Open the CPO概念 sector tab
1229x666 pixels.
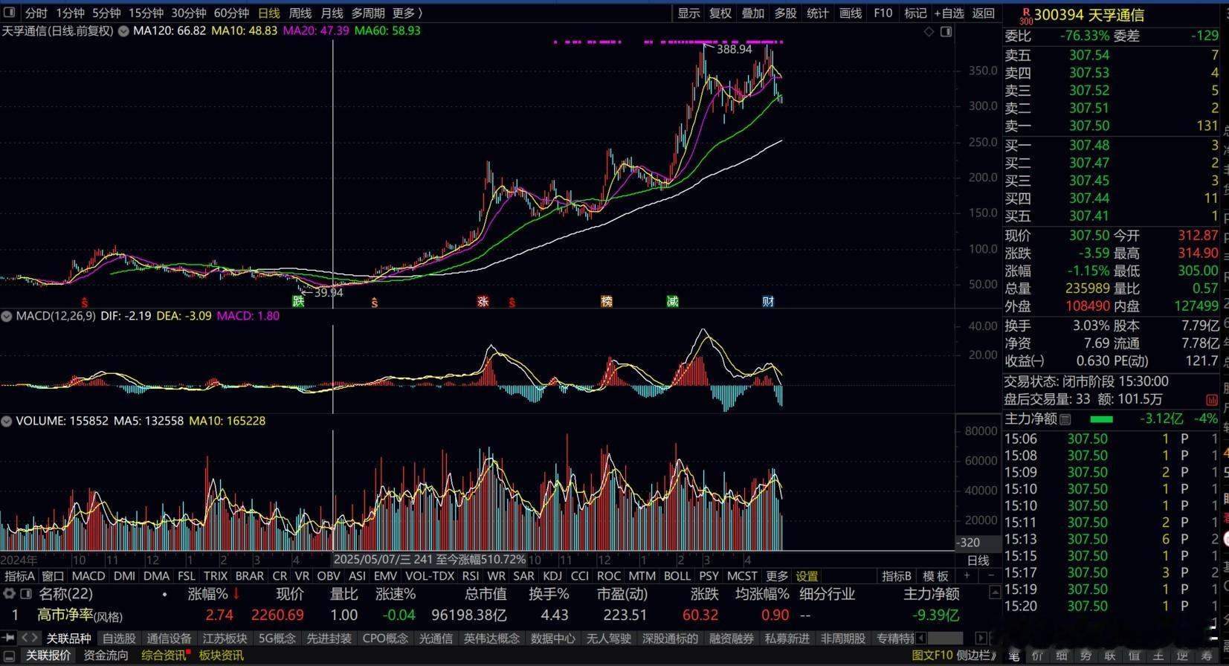(x=385, y=638)
